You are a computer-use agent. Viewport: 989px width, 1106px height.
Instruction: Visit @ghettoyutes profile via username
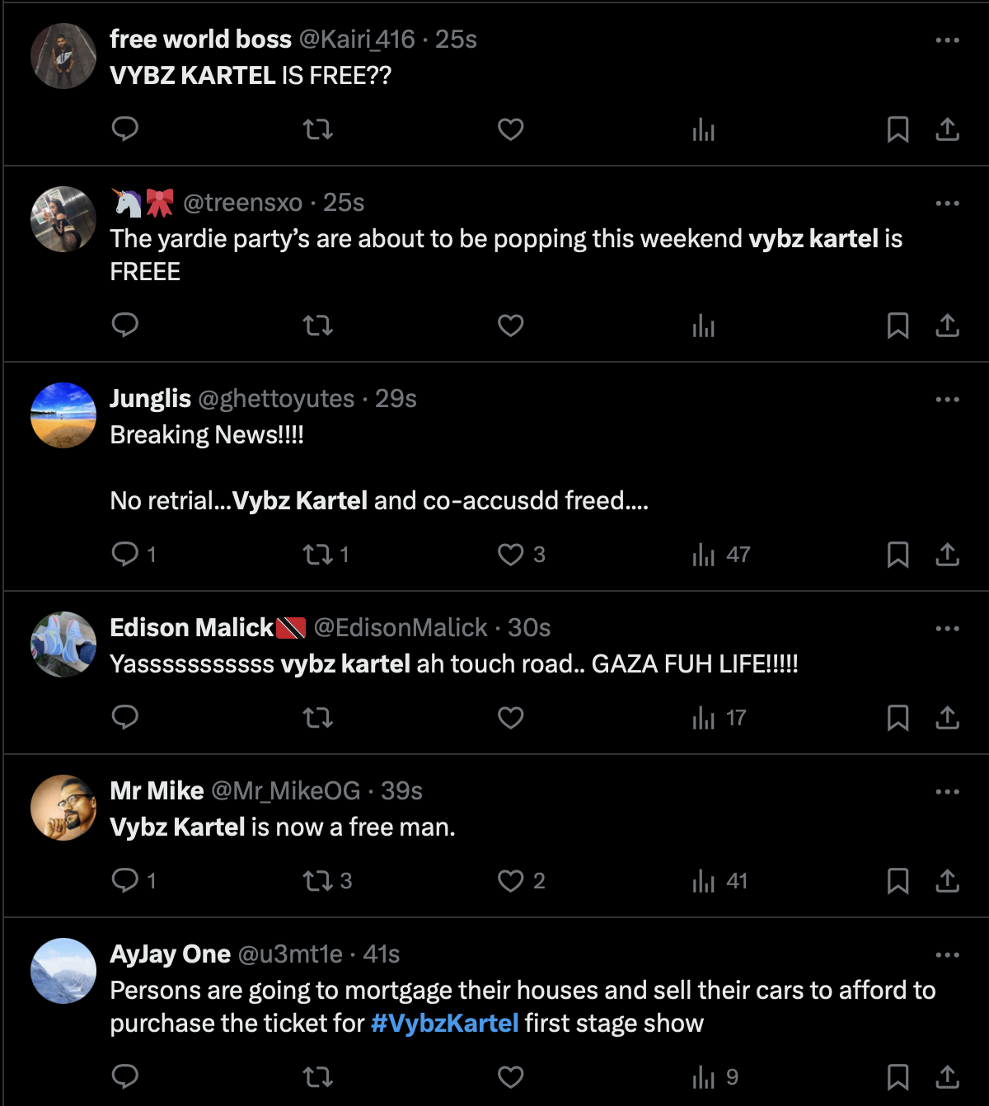pyautogui.click(x=280, y=398)
